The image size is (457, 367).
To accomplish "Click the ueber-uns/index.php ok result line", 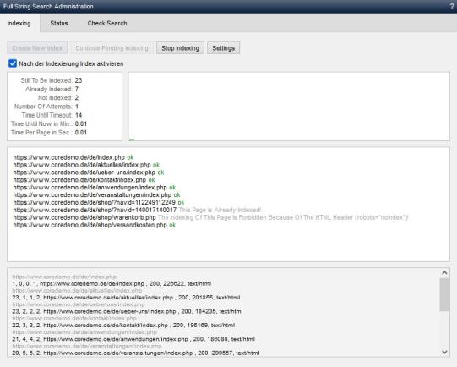I will (89, 173).
